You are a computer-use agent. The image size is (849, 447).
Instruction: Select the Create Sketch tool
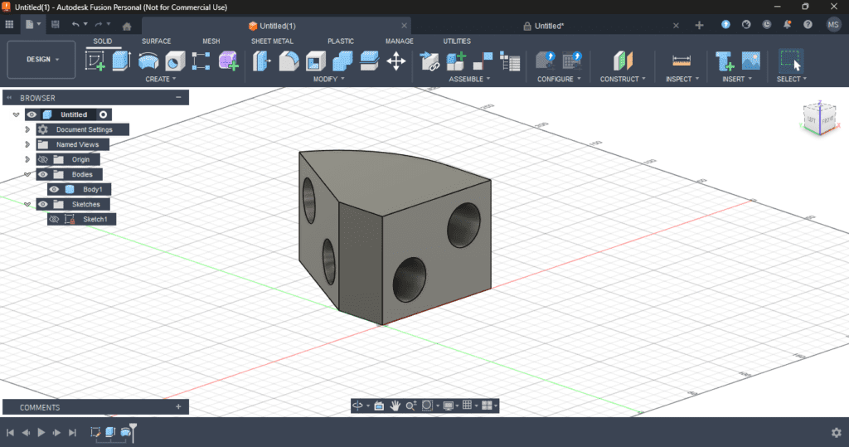[95, 61]
